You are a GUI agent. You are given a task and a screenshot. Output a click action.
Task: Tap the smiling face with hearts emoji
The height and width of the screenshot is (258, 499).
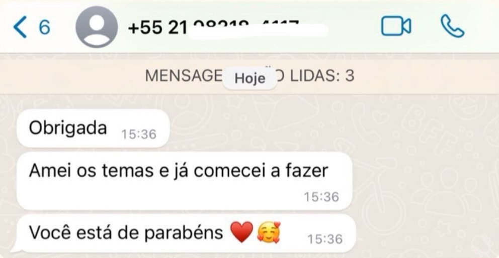point(269,232)
